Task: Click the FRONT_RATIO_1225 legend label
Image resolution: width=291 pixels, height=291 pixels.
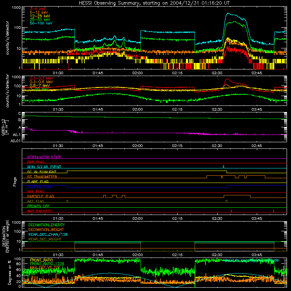Action: tap(47, 264)
